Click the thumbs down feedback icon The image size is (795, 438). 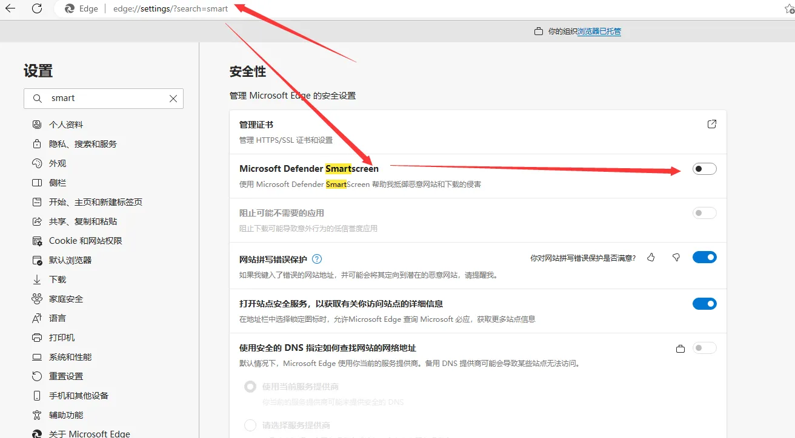[x=676, y=258]
